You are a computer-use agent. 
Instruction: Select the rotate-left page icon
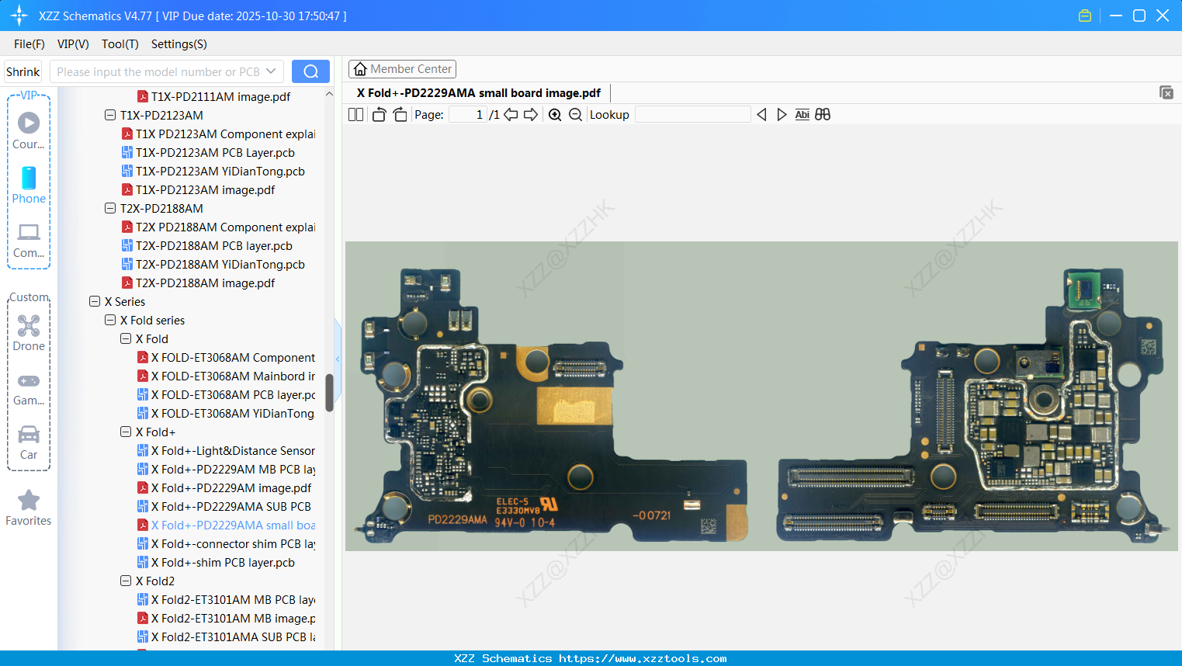pyautogui.click(x=378, y=114)
